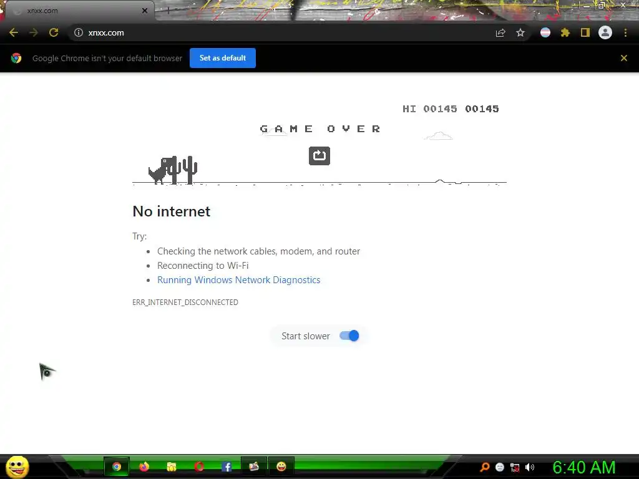Restart the dino game with replay button

[x=319, y=155]
